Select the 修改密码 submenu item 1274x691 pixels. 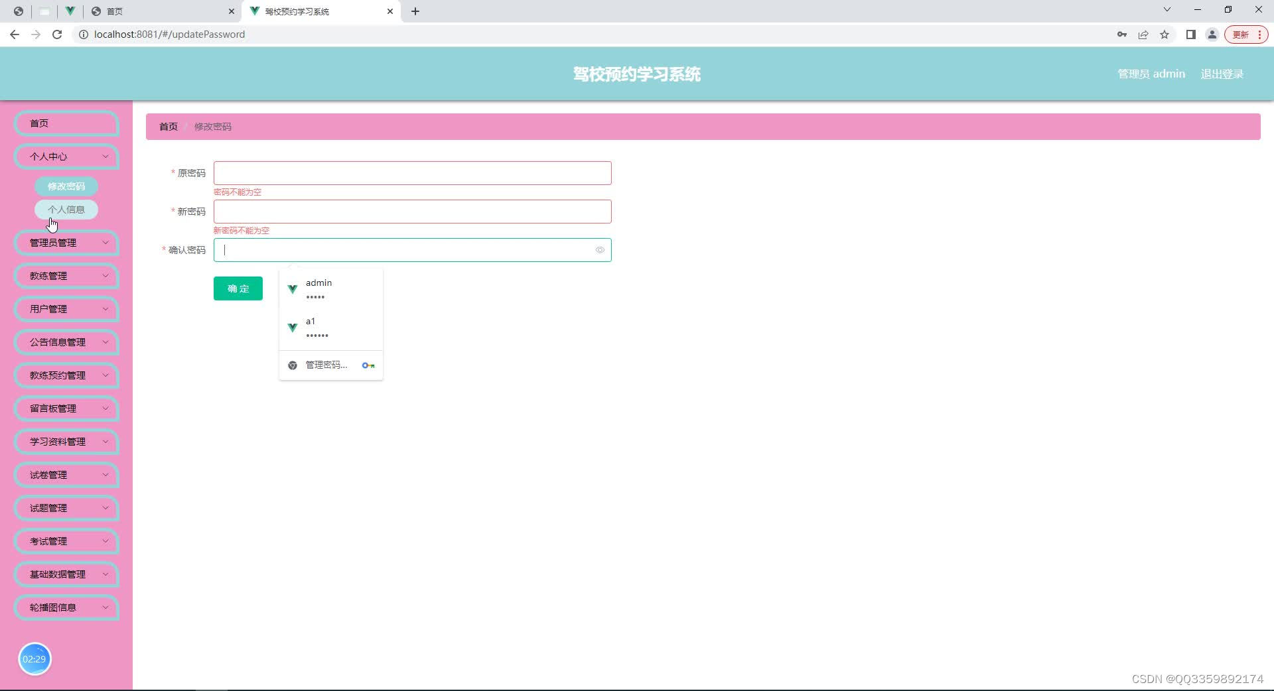[66, 186]
